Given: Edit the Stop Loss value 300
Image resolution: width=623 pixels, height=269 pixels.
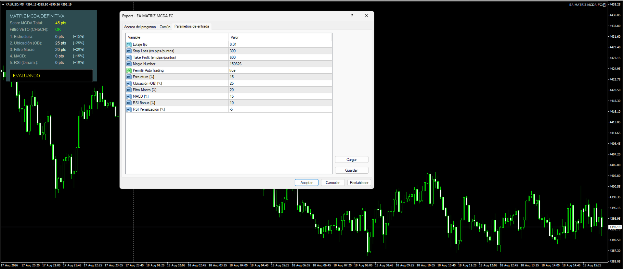Looking at the screenshot, I should [x=280, y=51].
